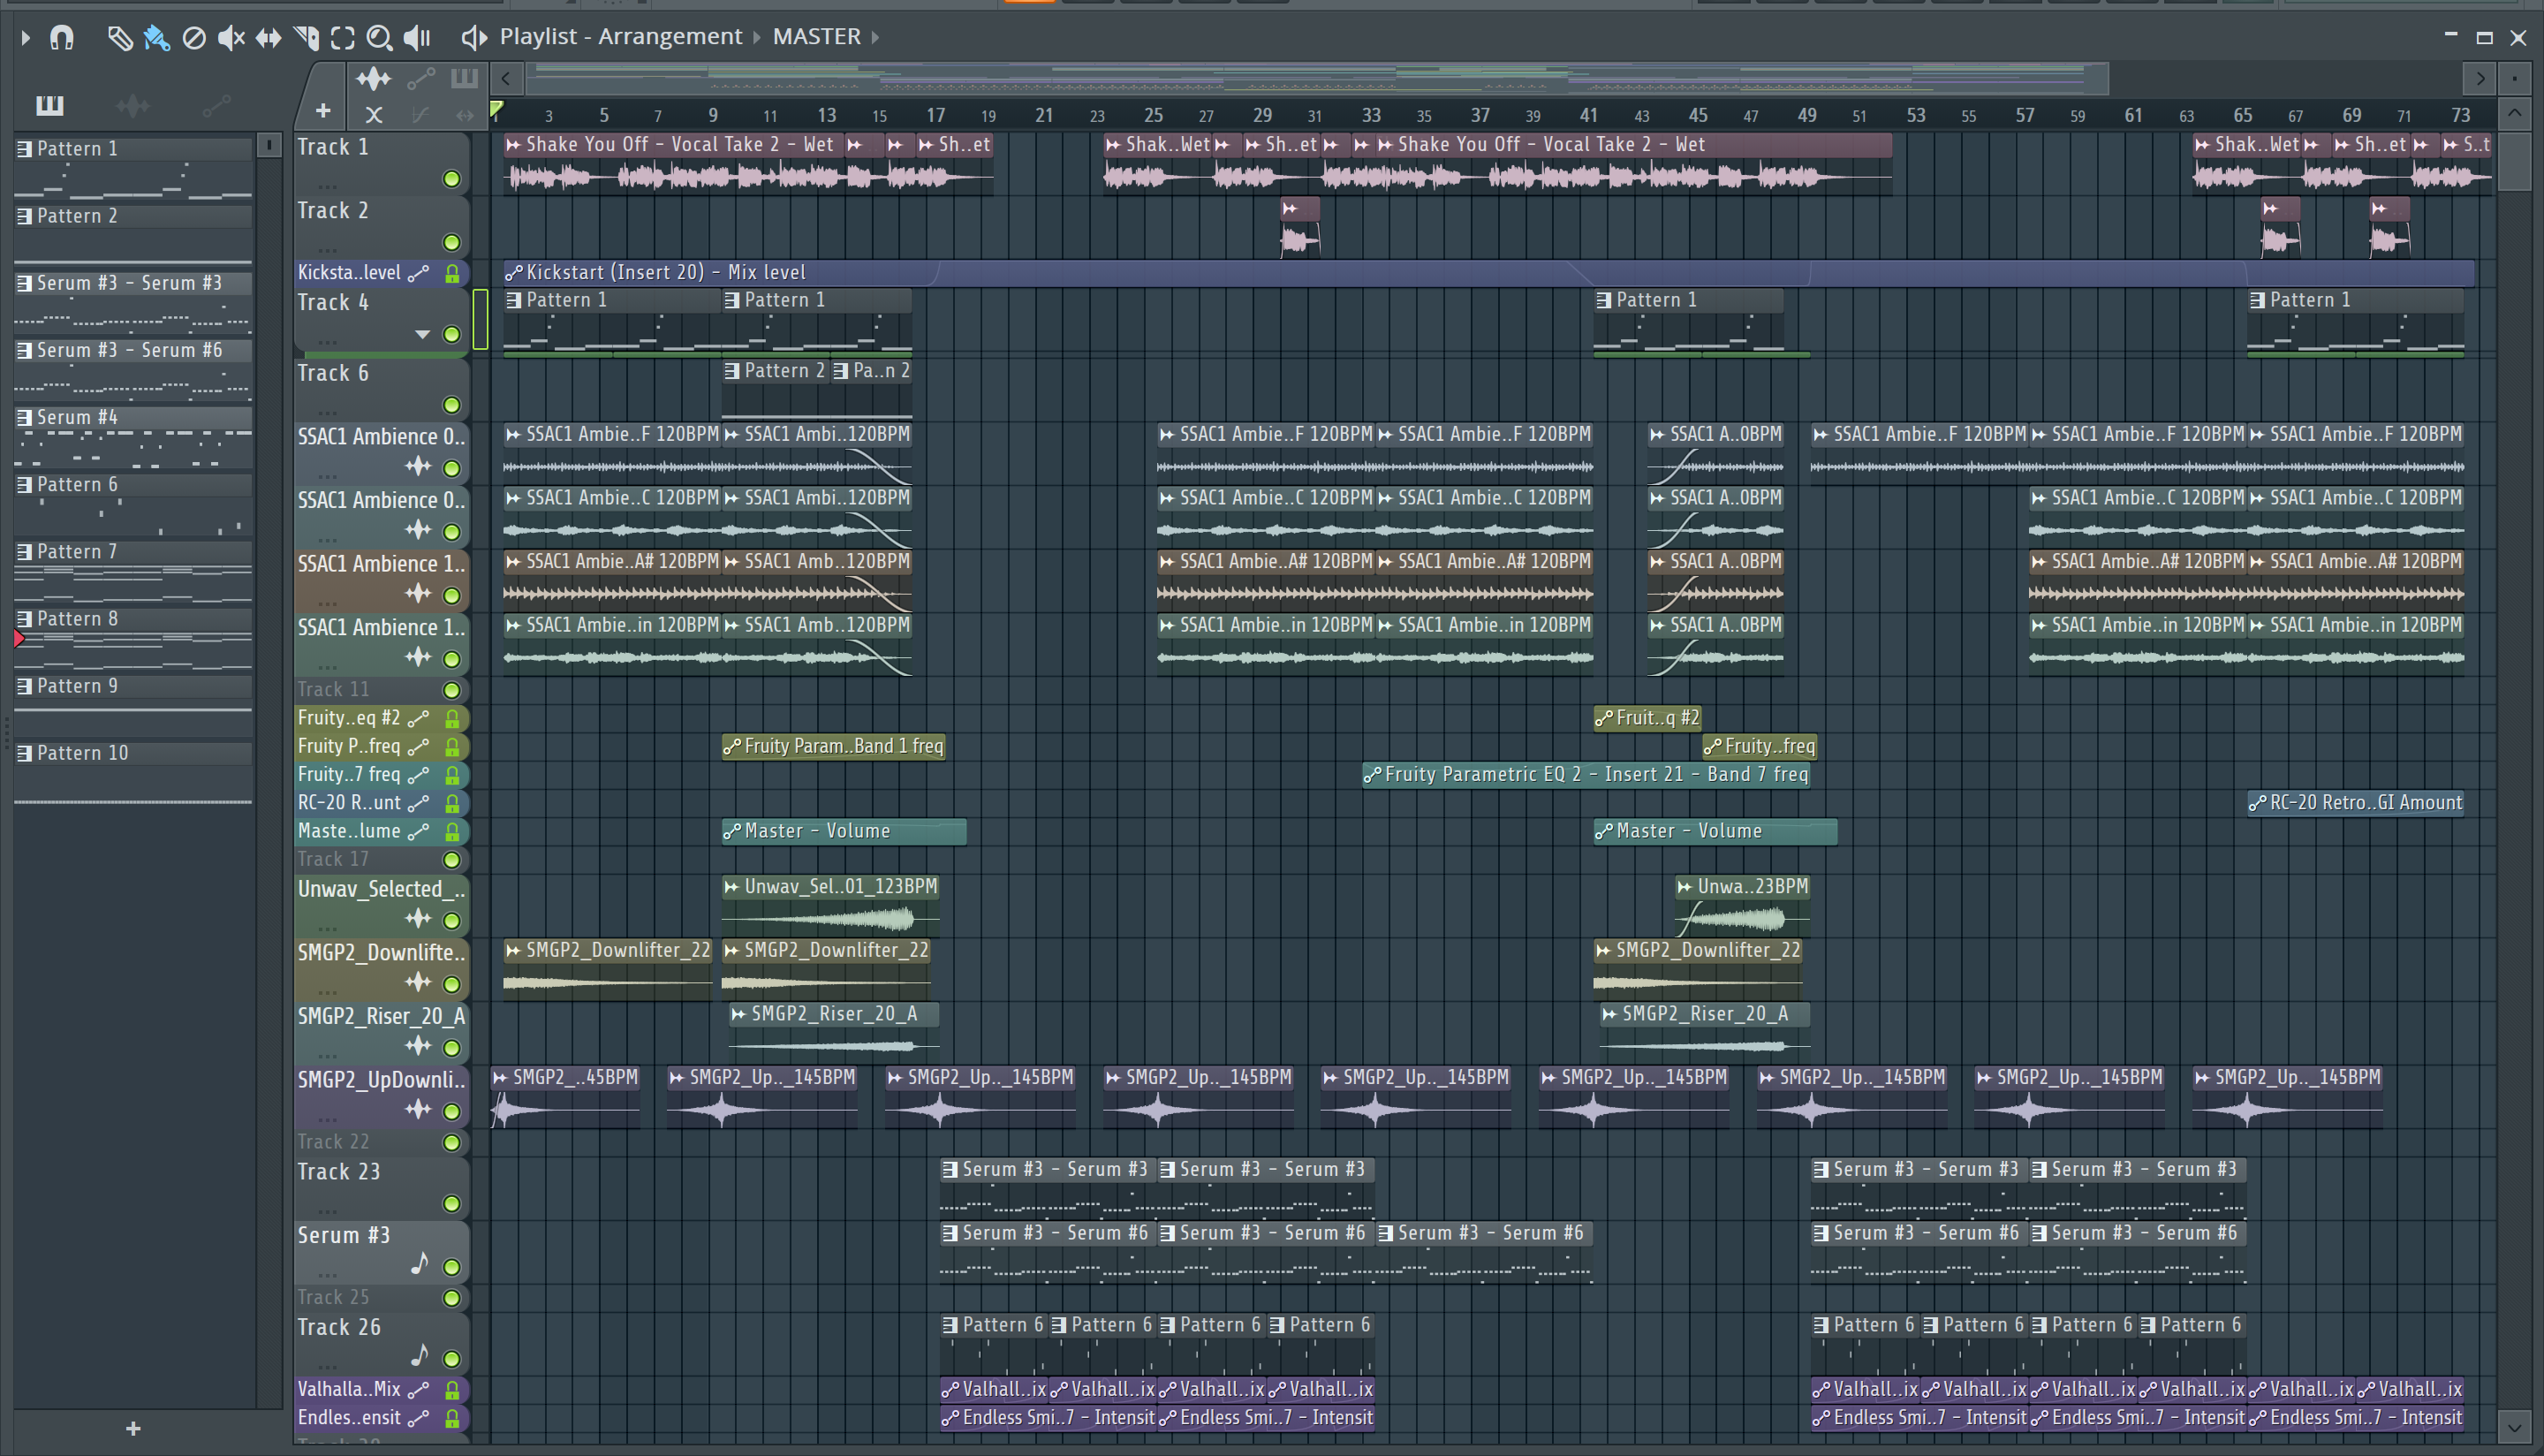2544x1456 pixels.
Task: Select the Zoom magnifier tool
Action: 379,38
